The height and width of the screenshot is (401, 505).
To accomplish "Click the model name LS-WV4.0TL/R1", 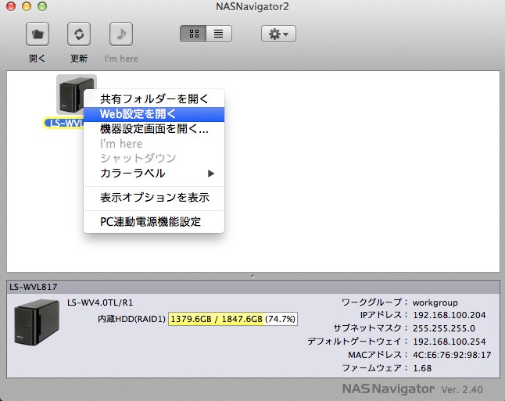I will coord(100,303).
